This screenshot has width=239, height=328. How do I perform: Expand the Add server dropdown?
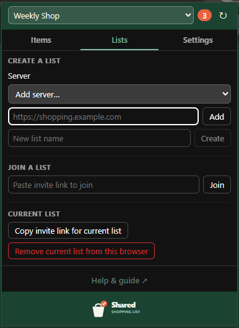point(119,94)
